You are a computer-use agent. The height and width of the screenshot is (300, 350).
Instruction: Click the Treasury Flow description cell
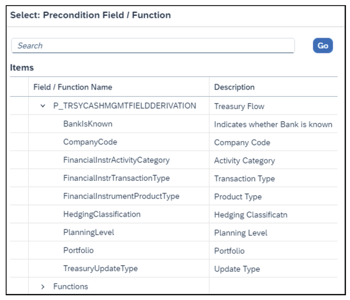[x=239, y=106]
